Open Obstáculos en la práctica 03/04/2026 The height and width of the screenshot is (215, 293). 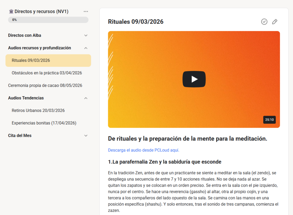click(x=47, y=73)
